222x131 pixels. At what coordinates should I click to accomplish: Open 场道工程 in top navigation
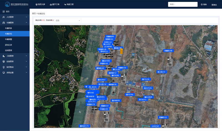point(69,4)
